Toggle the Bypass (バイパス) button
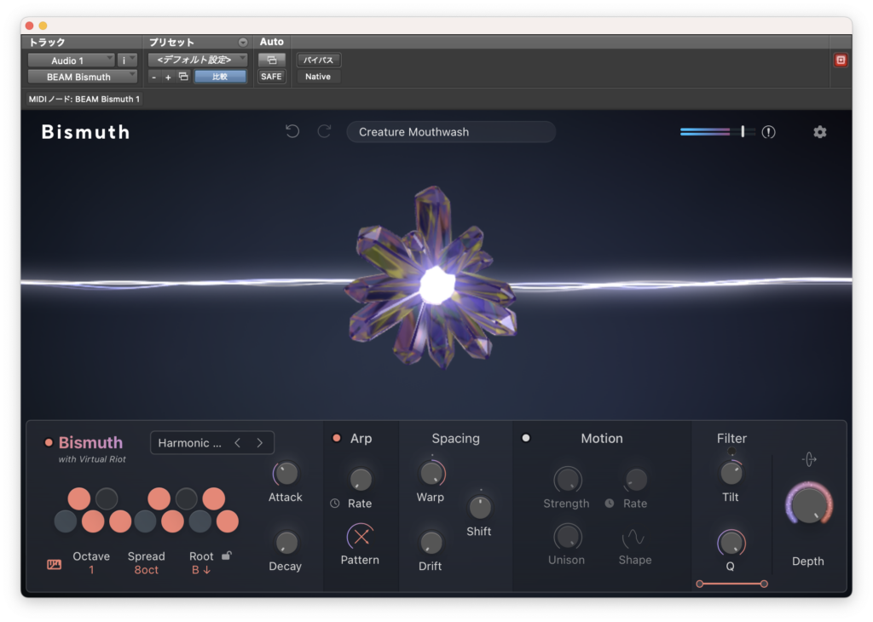This screenshot has width=873, height=622. [x=319, y=60]
